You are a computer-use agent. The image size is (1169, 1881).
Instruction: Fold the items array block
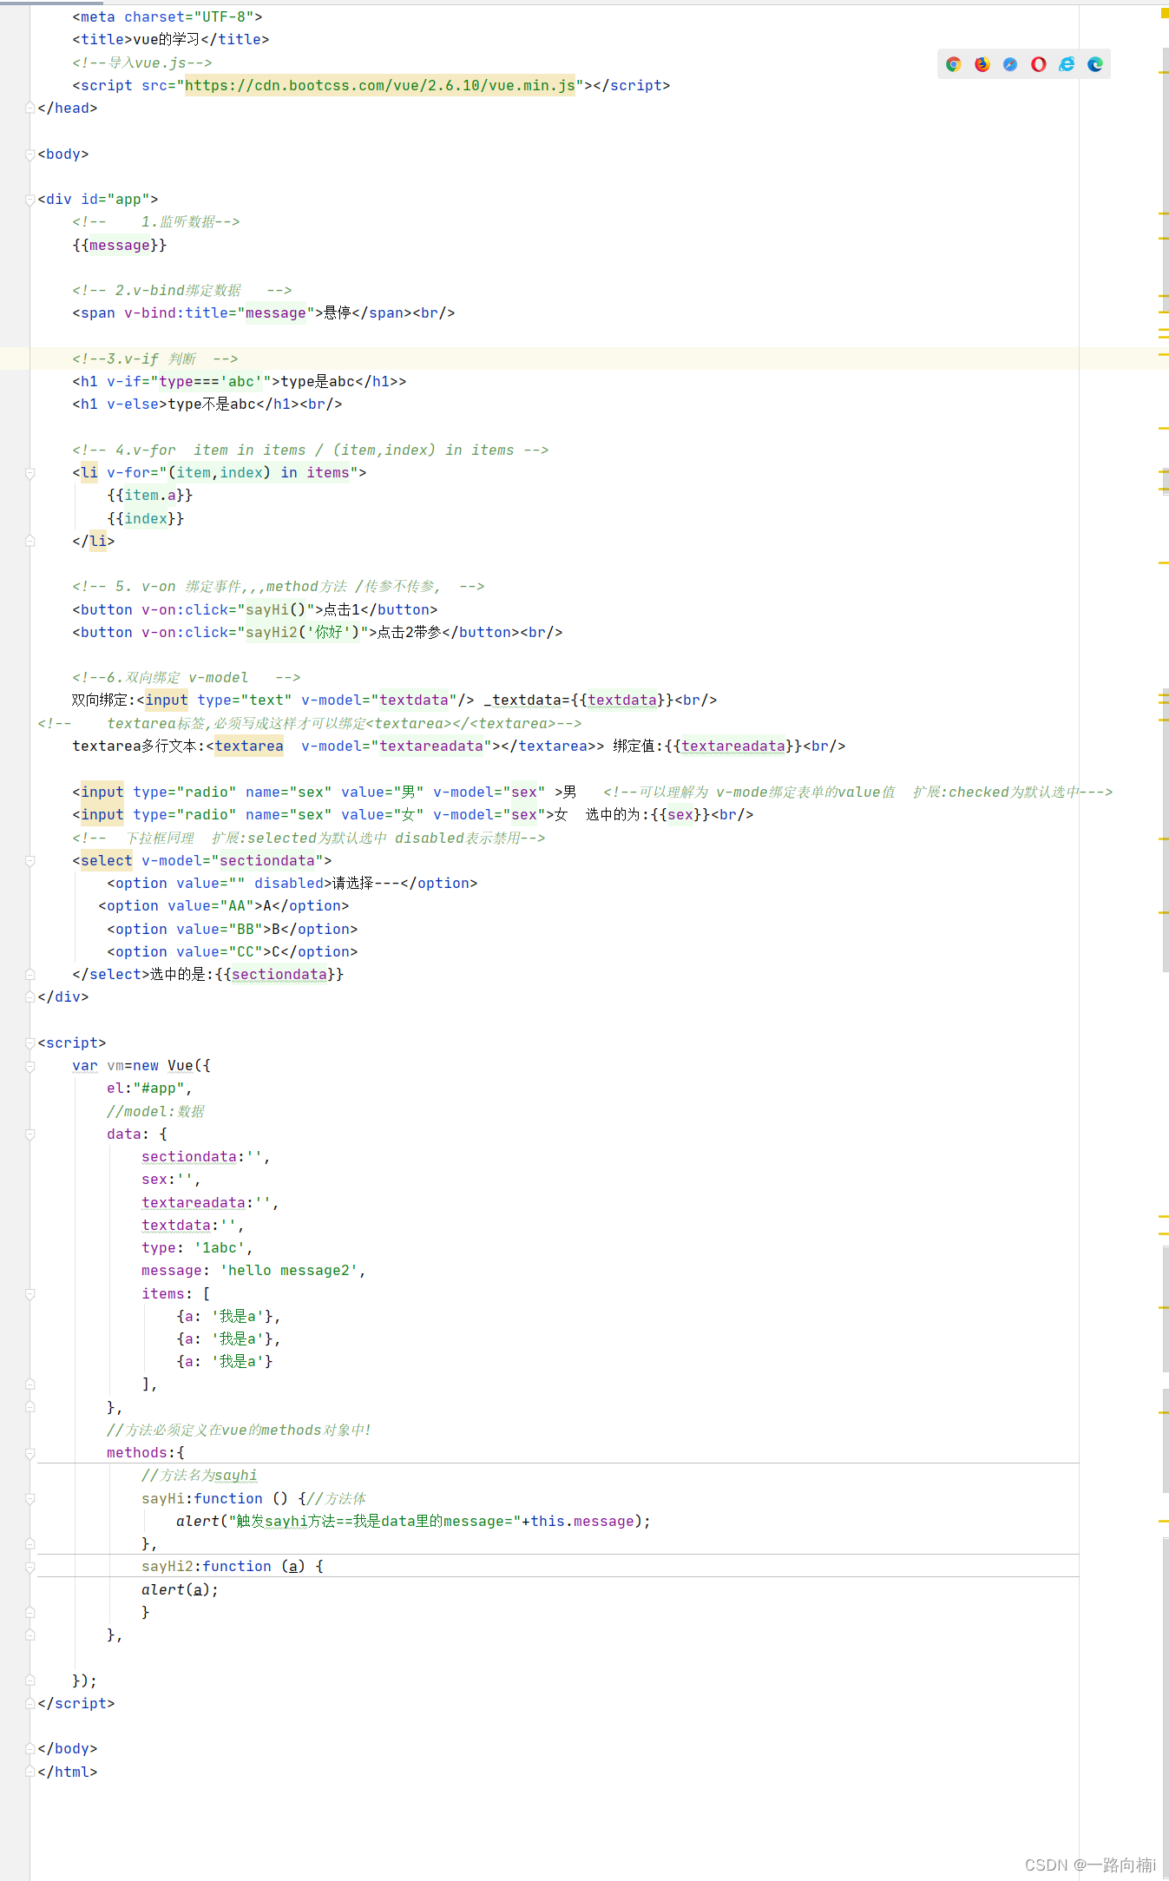30,1294
